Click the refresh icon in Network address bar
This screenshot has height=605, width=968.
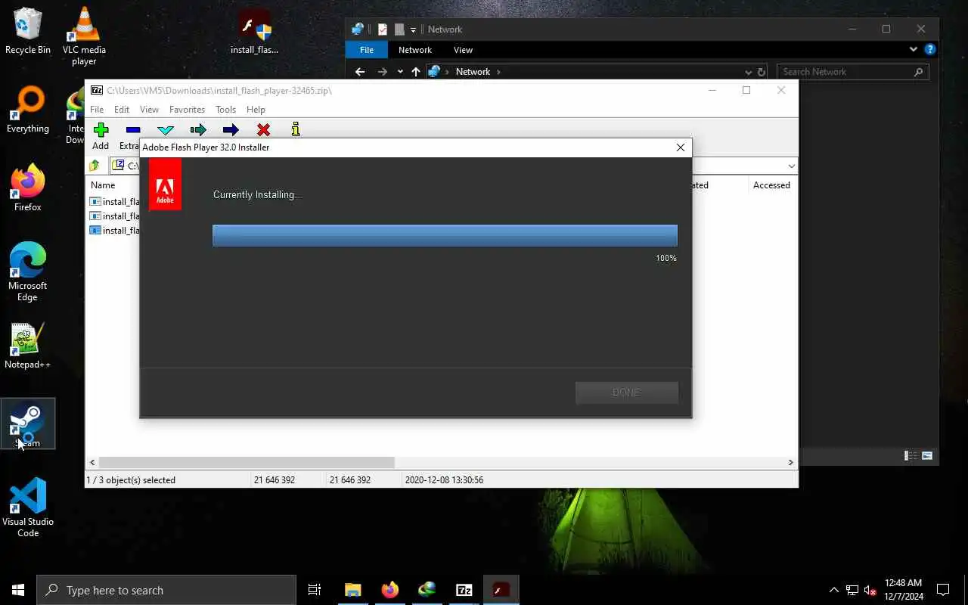pos(762,72)
